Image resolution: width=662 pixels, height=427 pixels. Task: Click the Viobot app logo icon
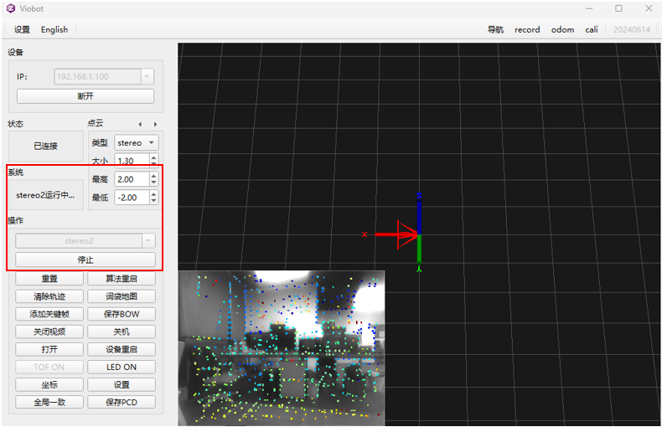click(11, 8)
